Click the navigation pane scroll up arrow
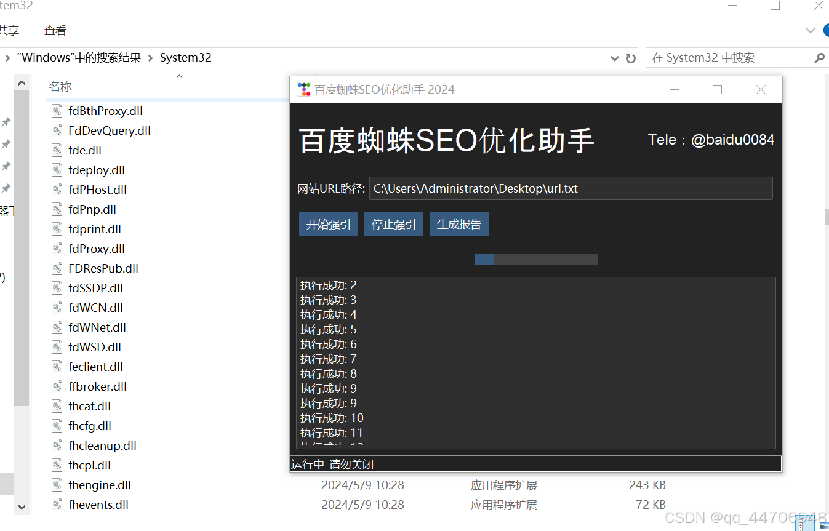The image size is (829, 531). point(22,82)
